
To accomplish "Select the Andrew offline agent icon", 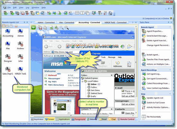I will point(20,44).
